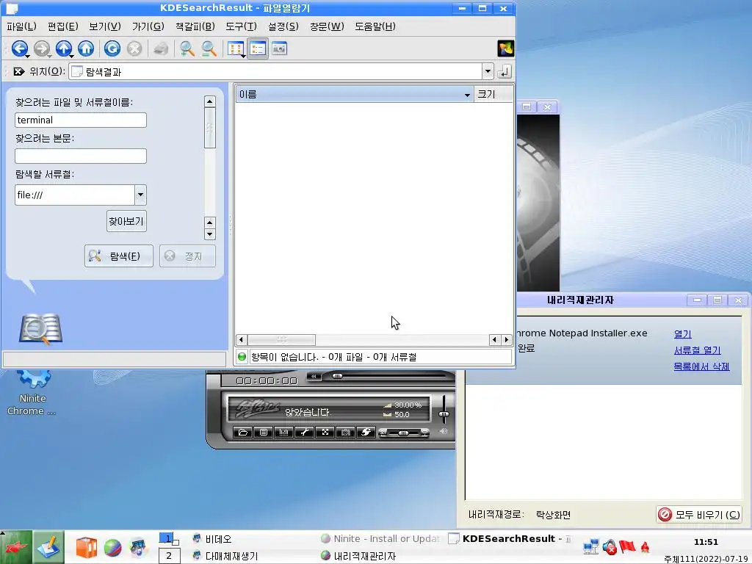Open the media player equalizer
This screenshot has height=564, width=752.
click(284, 432)
